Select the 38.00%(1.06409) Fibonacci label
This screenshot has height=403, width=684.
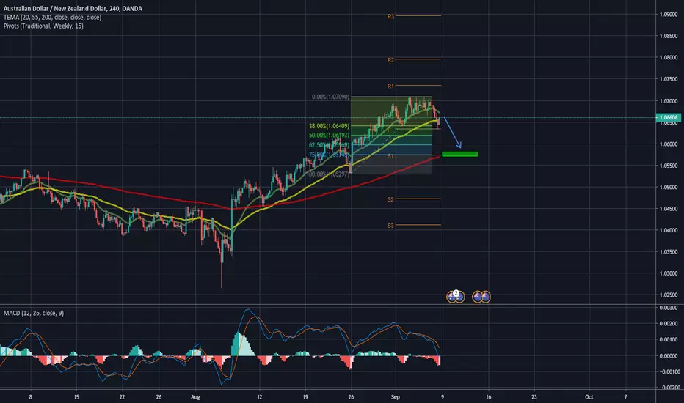(x=329, y=126)
